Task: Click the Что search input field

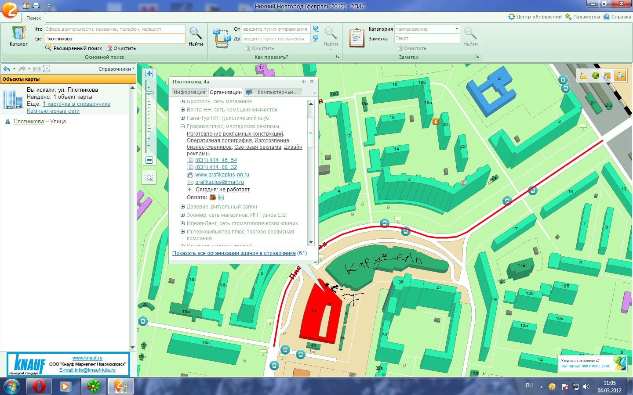Action: point(115,29)
